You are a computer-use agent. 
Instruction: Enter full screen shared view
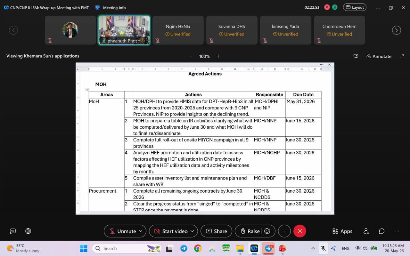[x=401, y=56]
